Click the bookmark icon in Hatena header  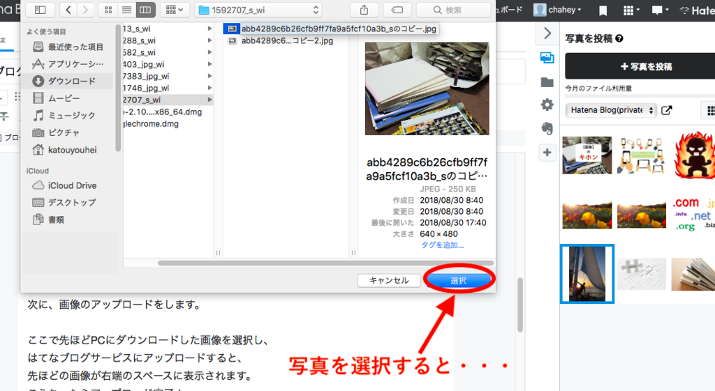603,10
